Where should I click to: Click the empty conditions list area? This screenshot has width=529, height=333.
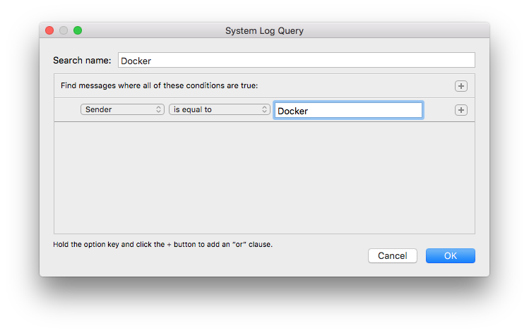click(264, 176)
